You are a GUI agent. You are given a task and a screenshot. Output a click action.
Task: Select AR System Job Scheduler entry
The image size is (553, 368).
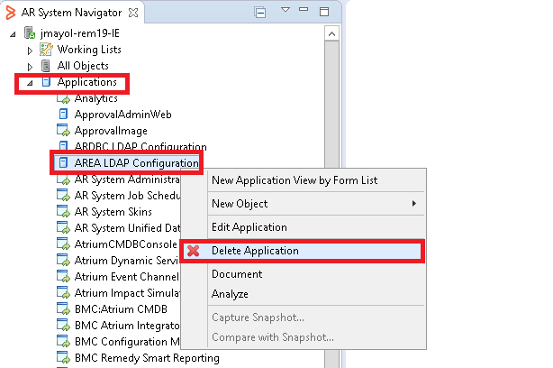pyautogui.click(x=127, y=196)
